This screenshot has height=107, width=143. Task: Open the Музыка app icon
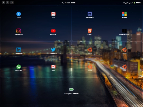pyautogui.click(x=90, y=67)
